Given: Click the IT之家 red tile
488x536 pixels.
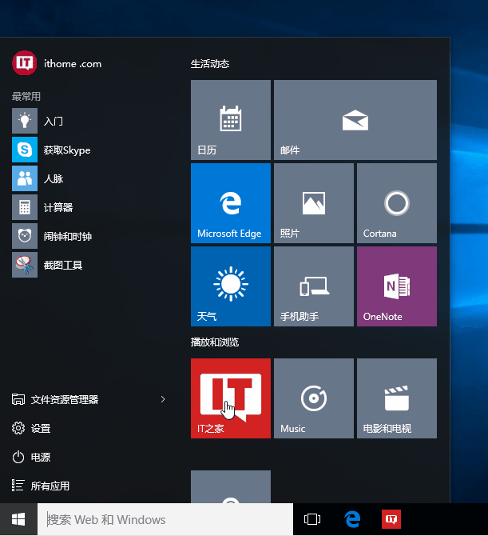Looking at the screenshot, I should [231, 398].
